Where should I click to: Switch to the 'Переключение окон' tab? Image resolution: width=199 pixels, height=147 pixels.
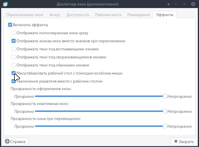(25, 15)
